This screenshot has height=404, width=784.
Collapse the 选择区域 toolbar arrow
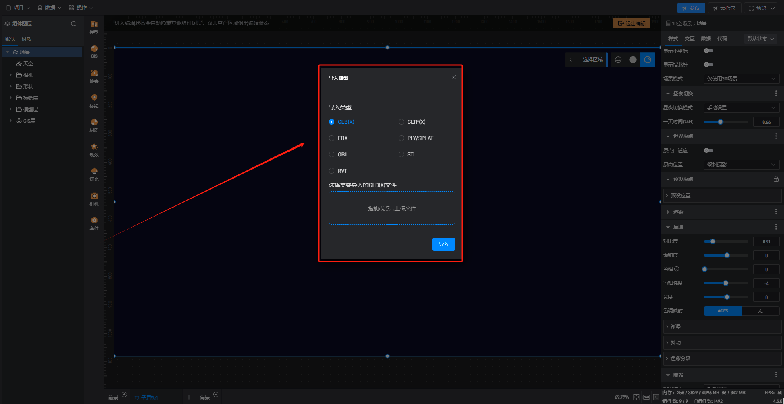tap(570, 60)
